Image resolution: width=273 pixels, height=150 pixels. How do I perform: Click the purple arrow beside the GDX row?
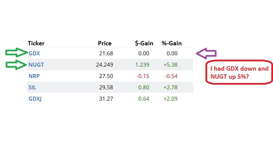click(206, 53)
